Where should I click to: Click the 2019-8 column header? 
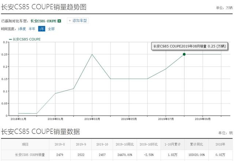click(x=60, y=144)
